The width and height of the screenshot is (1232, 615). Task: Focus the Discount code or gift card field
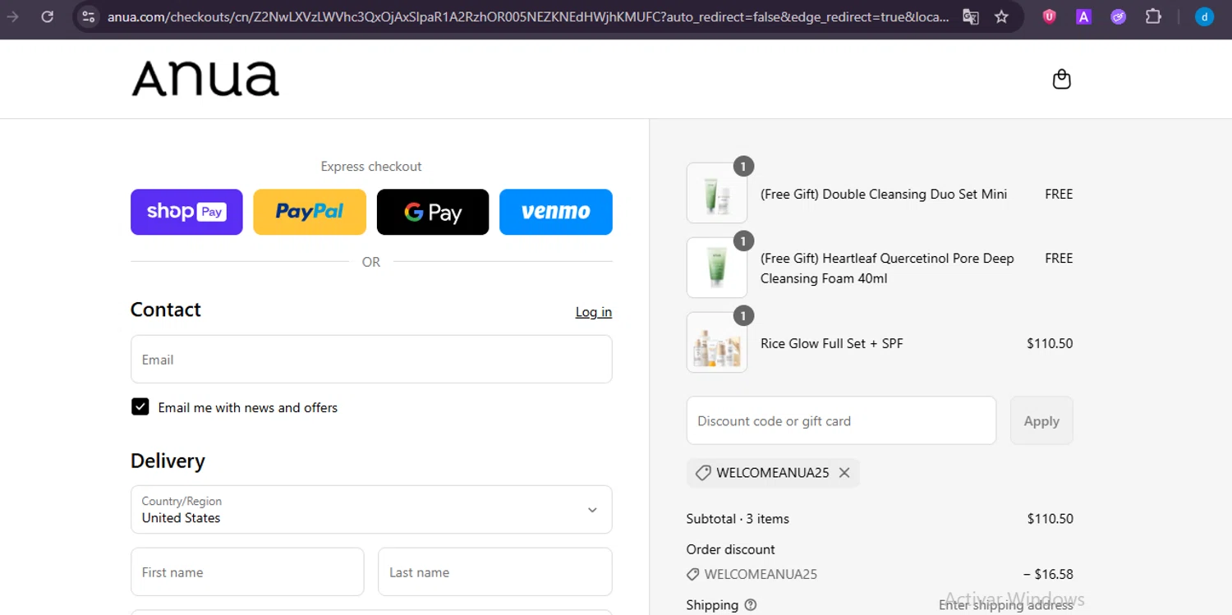[x=841, y=420]
